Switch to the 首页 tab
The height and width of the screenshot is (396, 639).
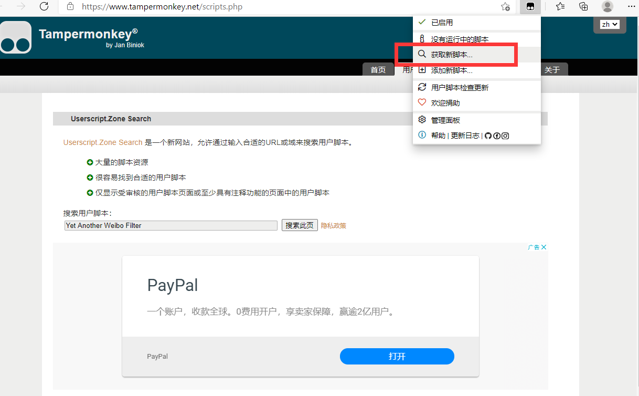[x=378, y=70]
